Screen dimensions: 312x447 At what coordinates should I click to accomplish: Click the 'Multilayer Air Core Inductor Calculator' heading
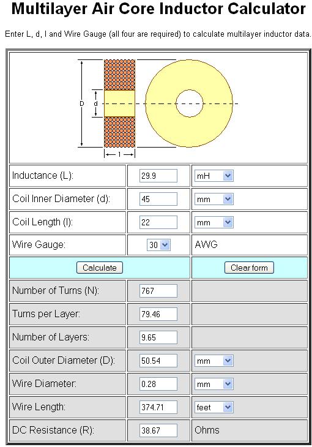tap(158, 9)
